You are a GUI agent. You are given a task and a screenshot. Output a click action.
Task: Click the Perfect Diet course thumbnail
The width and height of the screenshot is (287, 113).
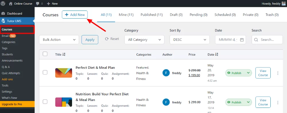tap(63, 73)
